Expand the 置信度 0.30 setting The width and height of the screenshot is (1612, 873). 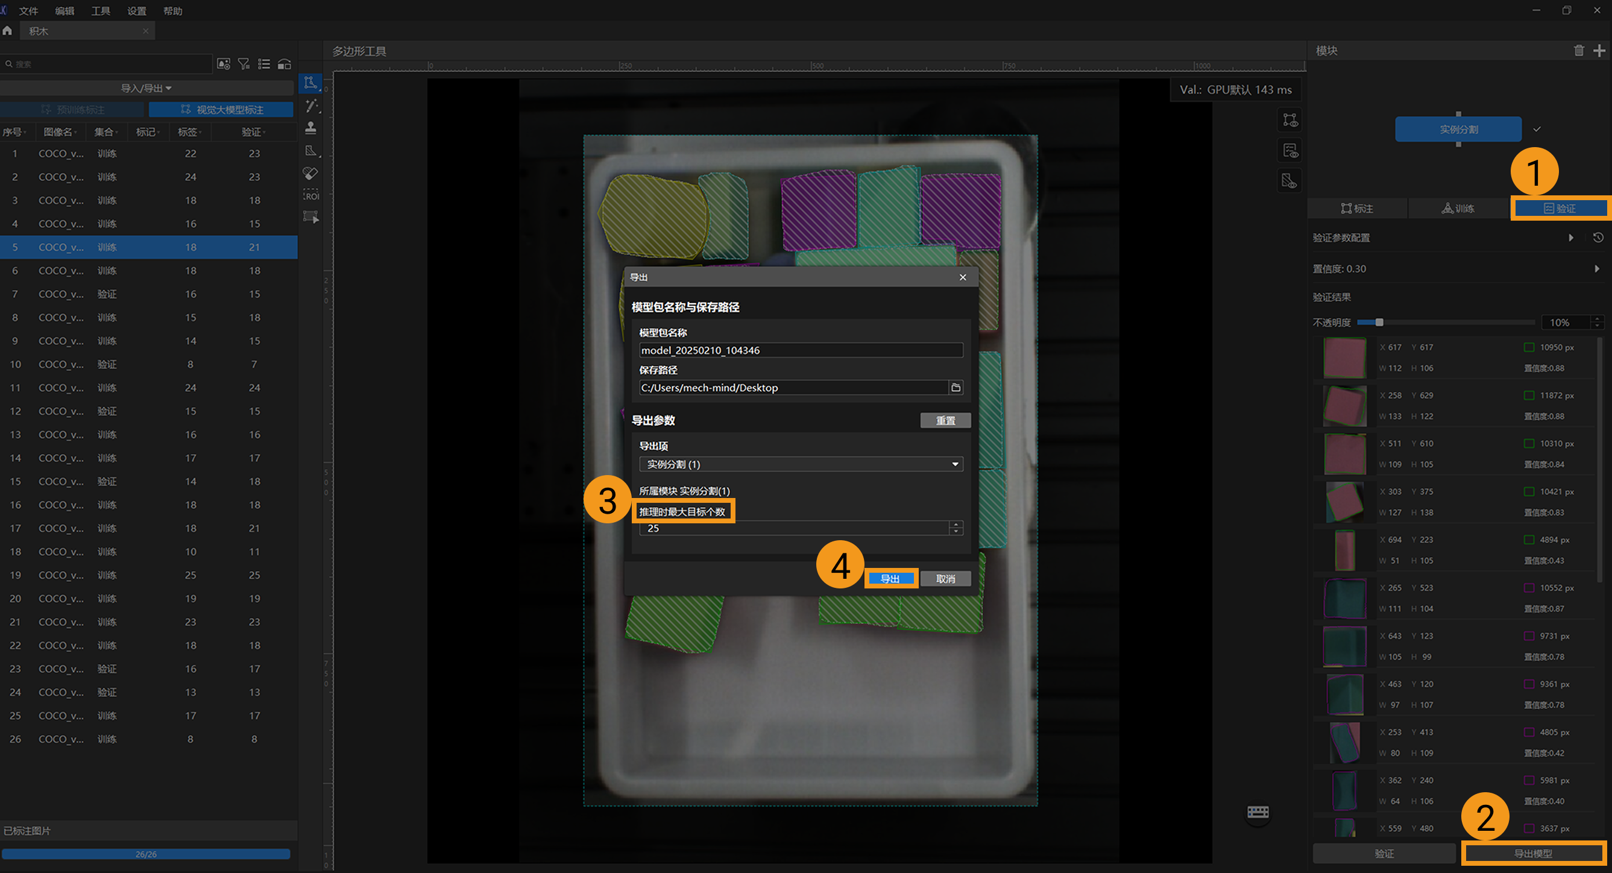pyautogui.click(x=1596, y=269)
